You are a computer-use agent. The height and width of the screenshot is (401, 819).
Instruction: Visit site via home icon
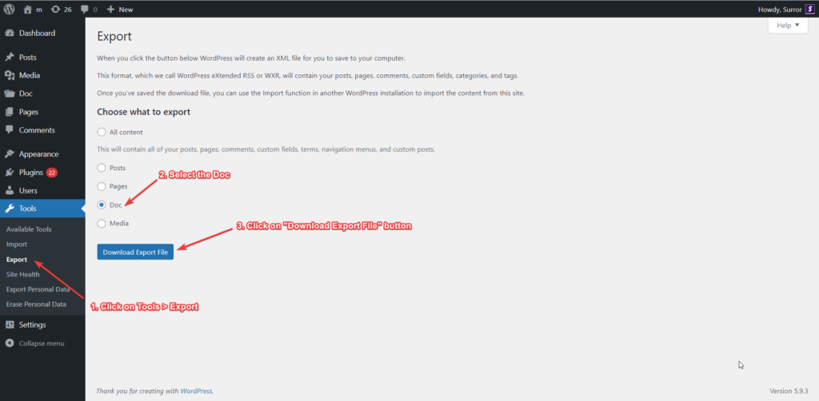(28, 9)
